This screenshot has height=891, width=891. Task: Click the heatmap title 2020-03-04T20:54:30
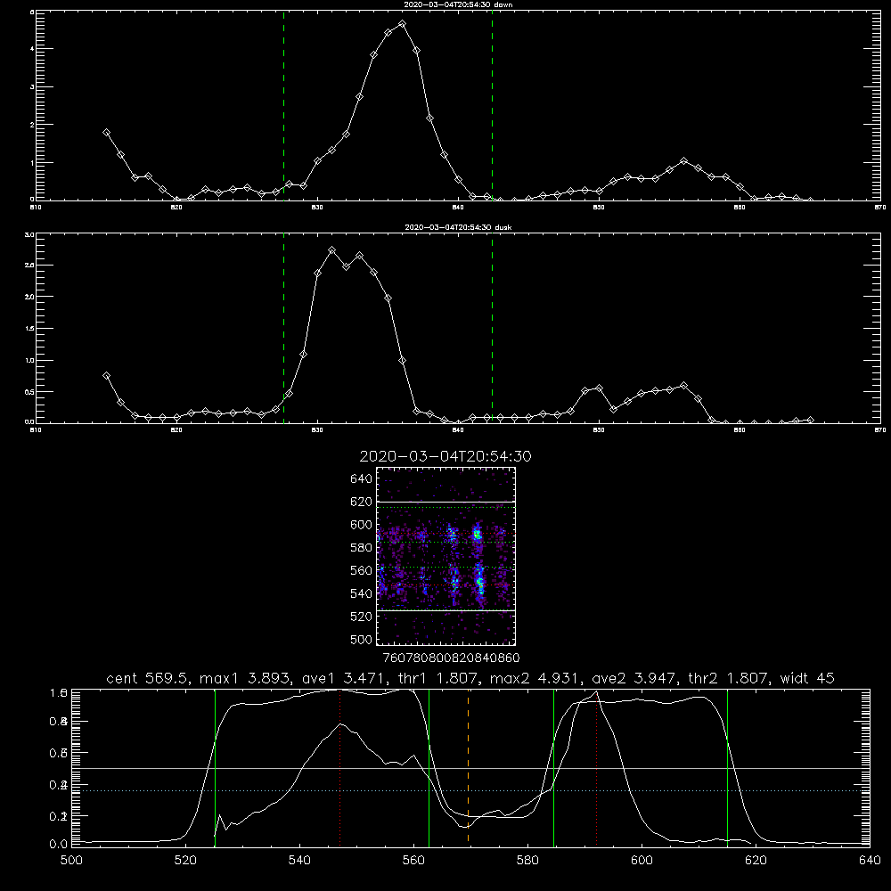tap(445, 456)
